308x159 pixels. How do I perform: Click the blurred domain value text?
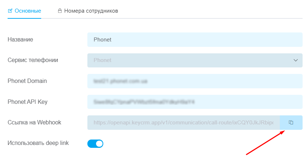120,81
